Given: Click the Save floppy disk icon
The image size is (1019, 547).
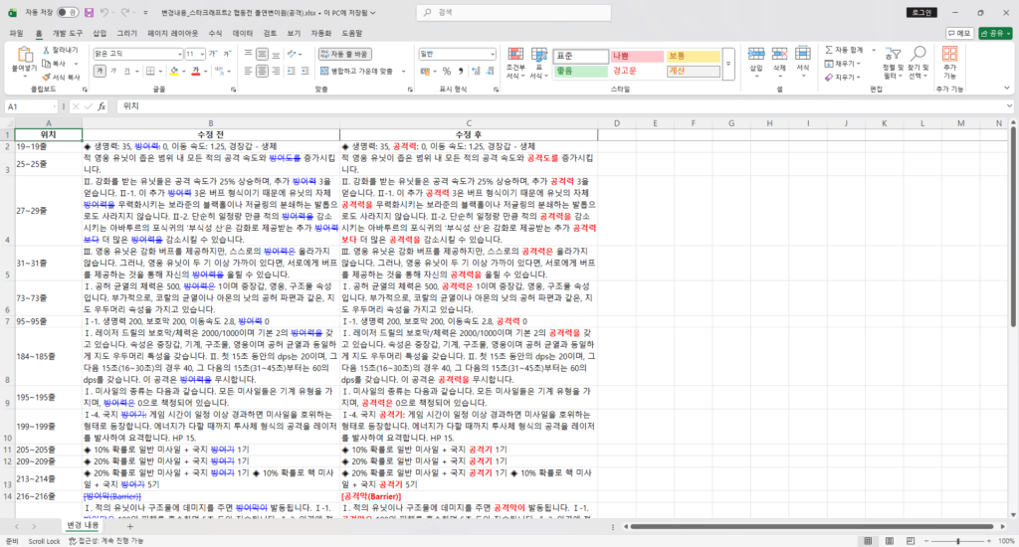Looking at the screenshot, I should tap(89, 12).
